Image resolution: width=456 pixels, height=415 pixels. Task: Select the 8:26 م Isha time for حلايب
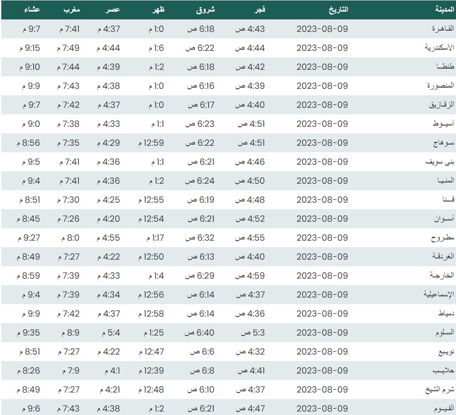[x=28, y=371]
